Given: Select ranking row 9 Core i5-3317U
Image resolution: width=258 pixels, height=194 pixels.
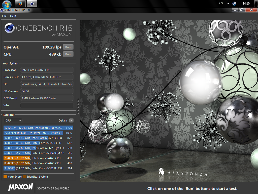Looking at the screenshot, I should coord(38,168).
